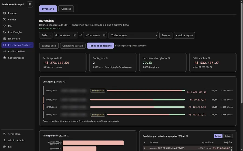Screen dimensions: 243x151
Task: Click the em digitação badge on 22/01/2024 row
Action: pyautogui.click(x=98, y=115)
